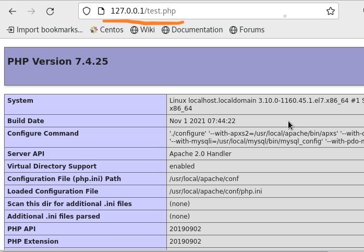364x252 pixels.
Task: Click Scan this dir for additional .ini files
Action: 69,203
